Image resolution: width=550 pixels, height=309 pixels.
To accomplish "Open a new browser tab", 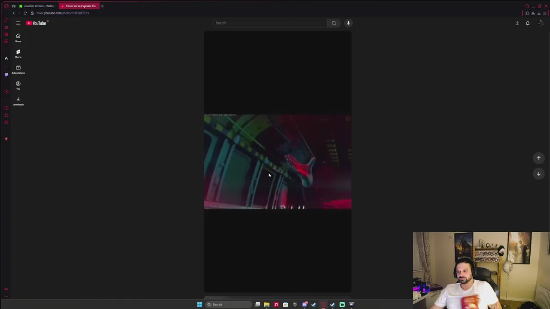I will point(102,6).
